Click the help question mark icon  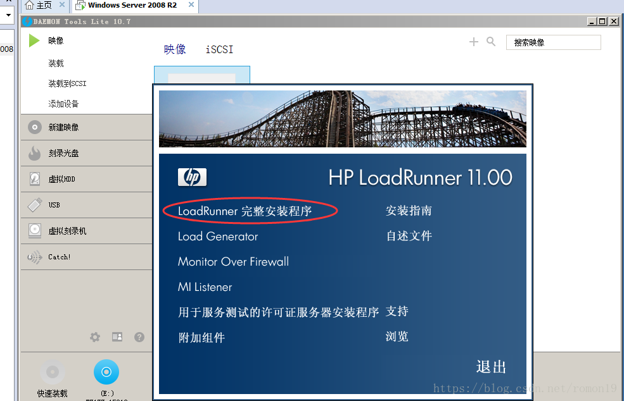(139, 337)
